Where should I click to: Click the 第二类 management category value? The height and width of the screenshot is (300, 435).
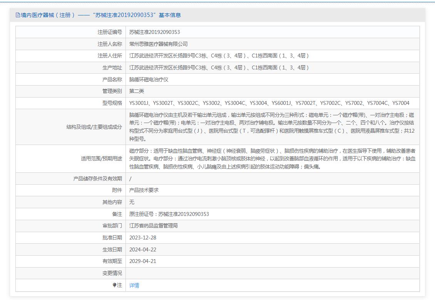point(137,91)
